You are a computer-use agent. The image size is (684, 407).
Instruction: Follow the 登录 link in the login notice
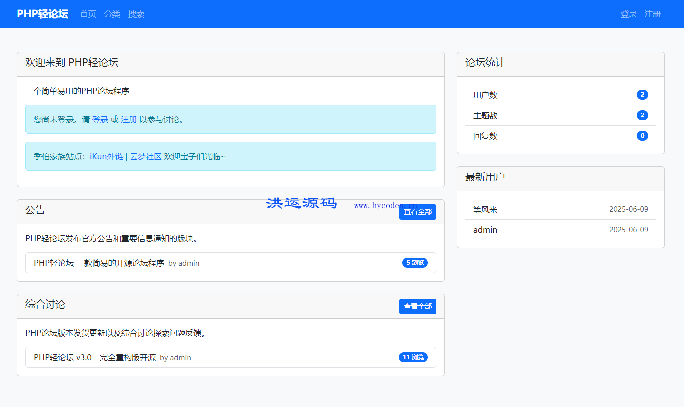[x=100, y=119]
